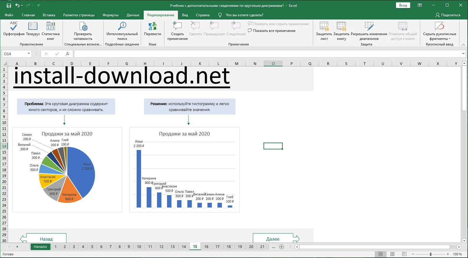This screenshot has width=468, height=258.
Task: Click the Translate (Перевести) icon
Action: coord(152,27)
